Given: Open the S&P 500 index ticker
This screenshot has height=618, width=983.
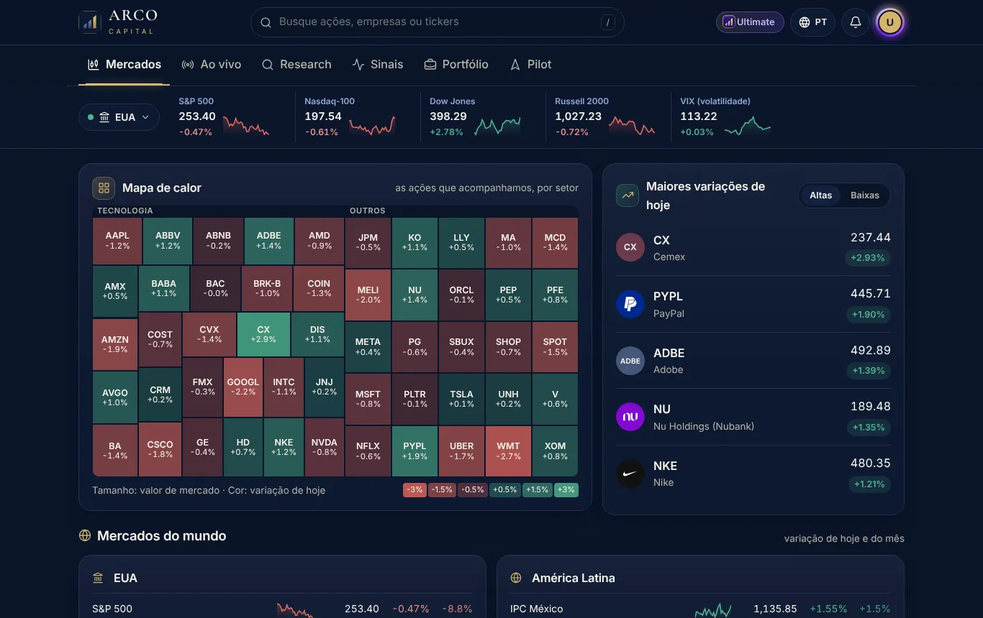Looking at the screenshot, I should tap(224, 117).
